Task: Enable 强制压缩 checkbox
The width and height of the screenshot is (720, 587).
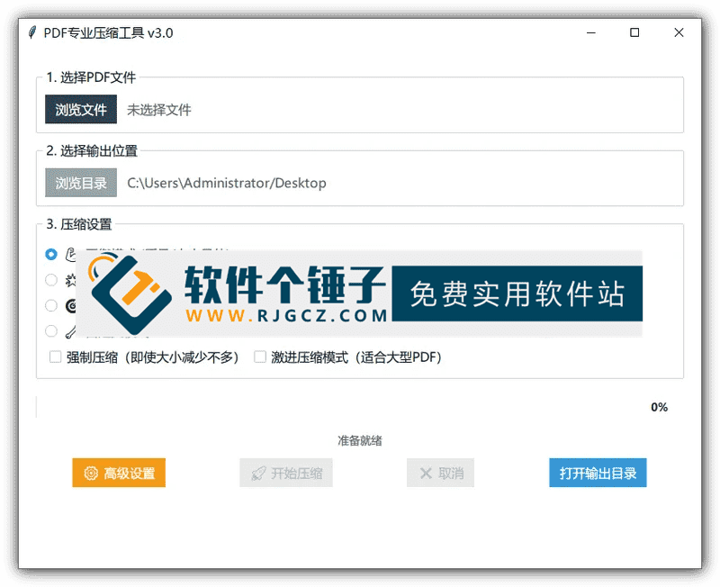Action: click(54, 357)
